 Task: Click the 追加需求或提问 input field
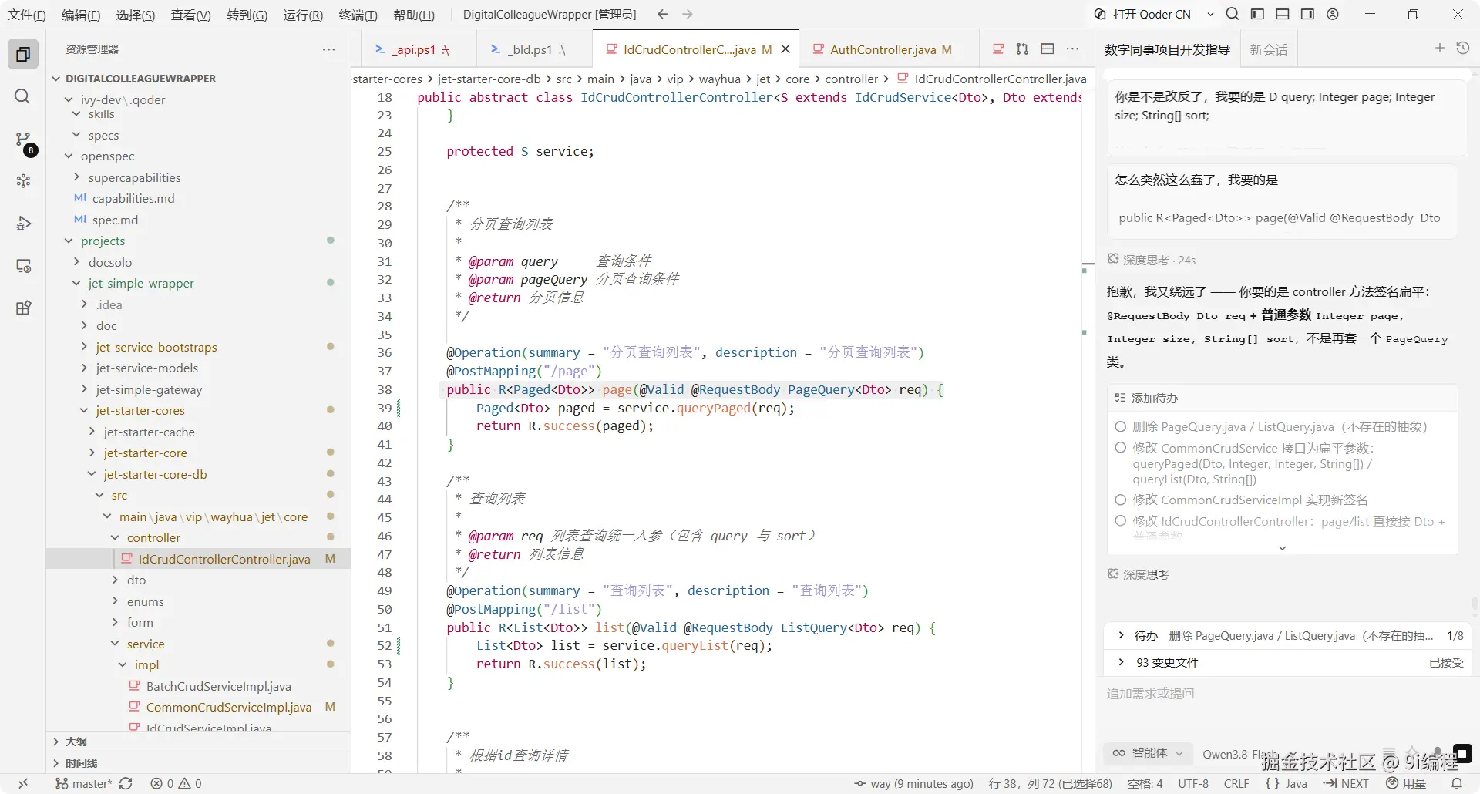coord(1287,693)
